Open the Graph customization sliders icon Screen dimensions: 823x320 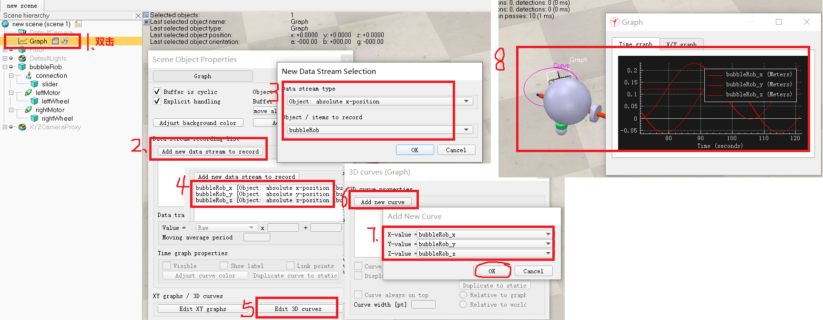65,41
